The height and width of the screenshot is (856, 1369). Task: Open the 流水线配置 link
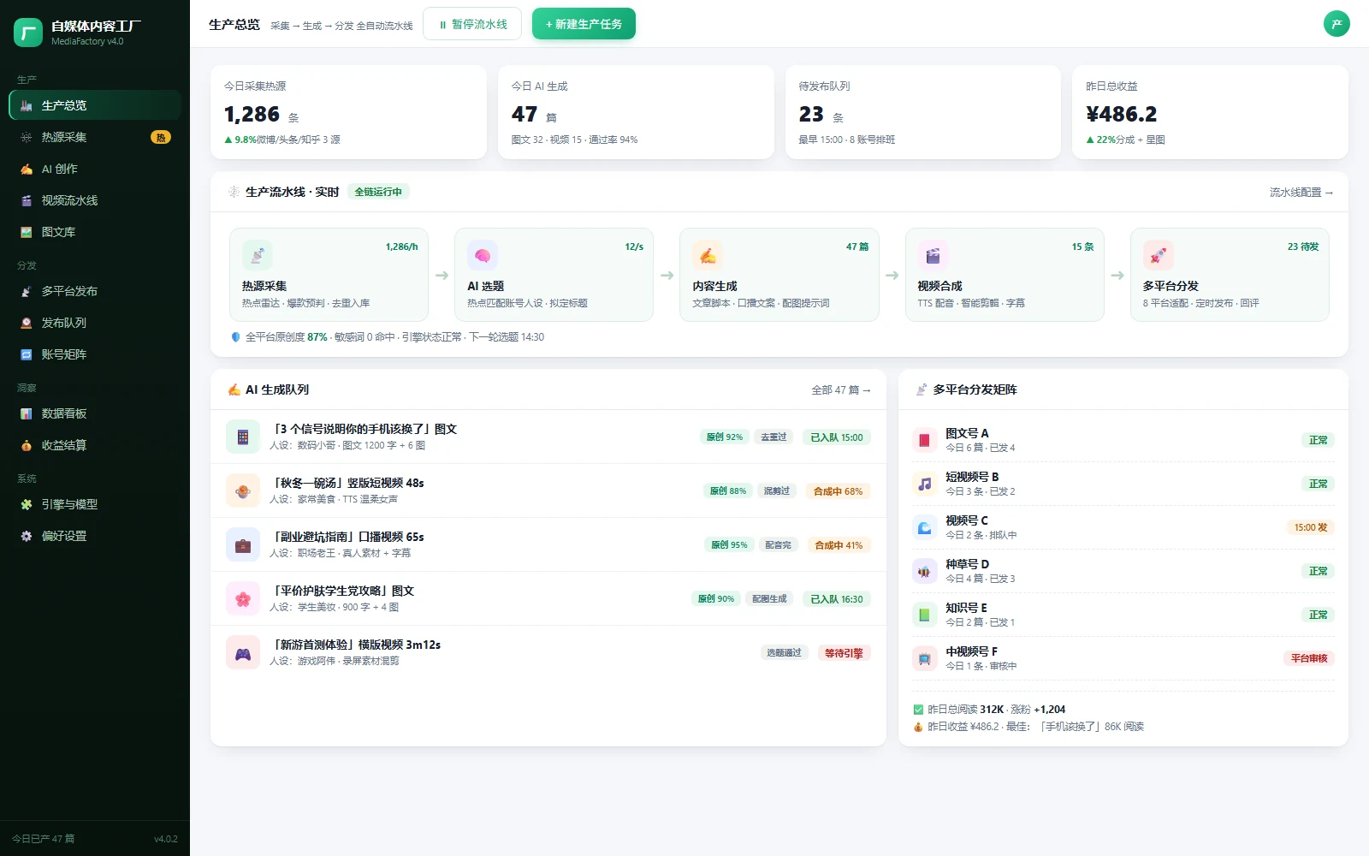click(1301, 193)
